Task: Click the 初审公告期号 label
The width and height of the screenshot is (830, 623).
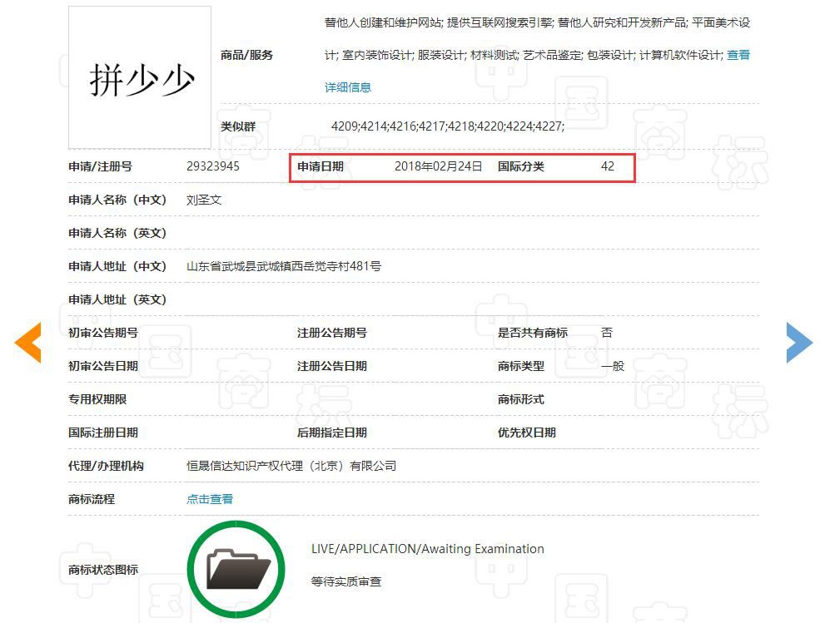Action: (103, 333)
